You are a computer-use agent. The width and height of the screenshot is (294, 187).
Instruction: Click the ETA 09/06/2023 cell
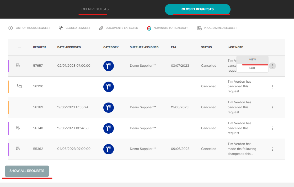point(180,149)
